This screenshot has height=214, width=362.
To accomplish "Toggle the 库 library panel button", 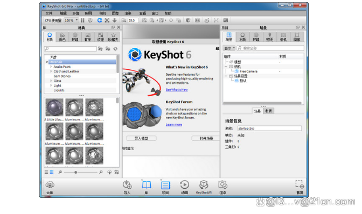I will click(x=147, y=187).
